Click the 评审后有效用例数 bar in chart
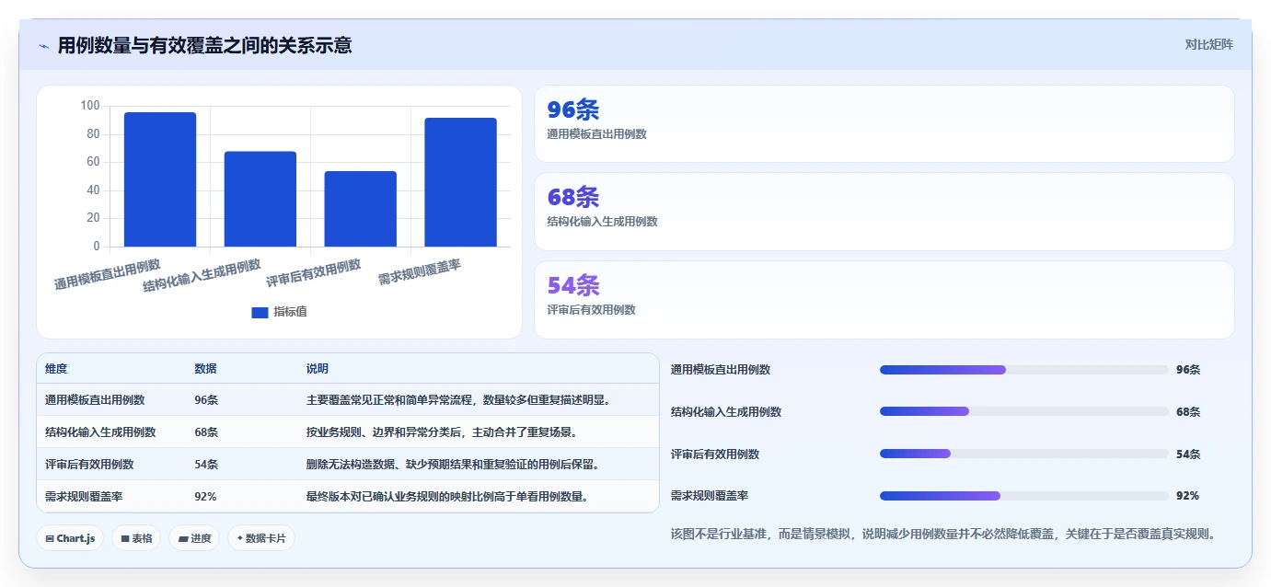Image resolution: width=1271 pixels, height=587 pixels. click(x=361, y=209)
